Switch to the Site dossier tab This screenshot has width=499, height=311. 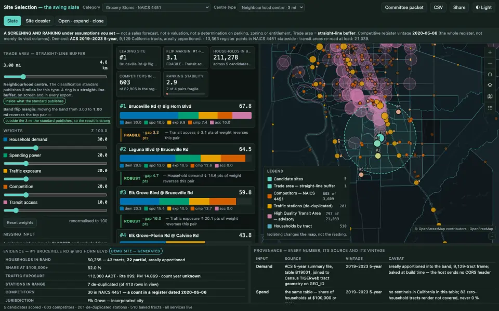[x=38, y=21]
